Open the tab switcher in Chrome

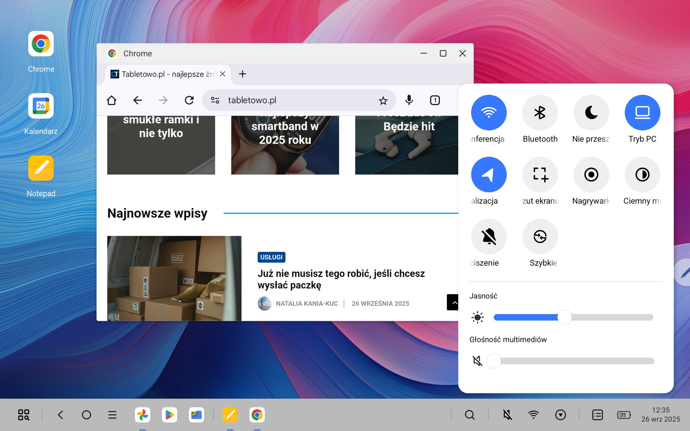click(x=435, y=100)
